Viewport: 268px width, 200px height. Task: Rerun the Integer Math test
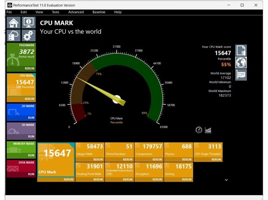pos(98,160)
